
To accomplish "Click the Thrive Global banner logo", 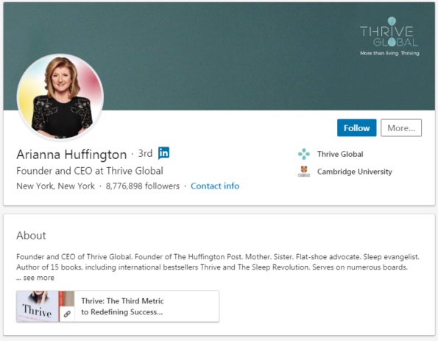I will point(389,32).
